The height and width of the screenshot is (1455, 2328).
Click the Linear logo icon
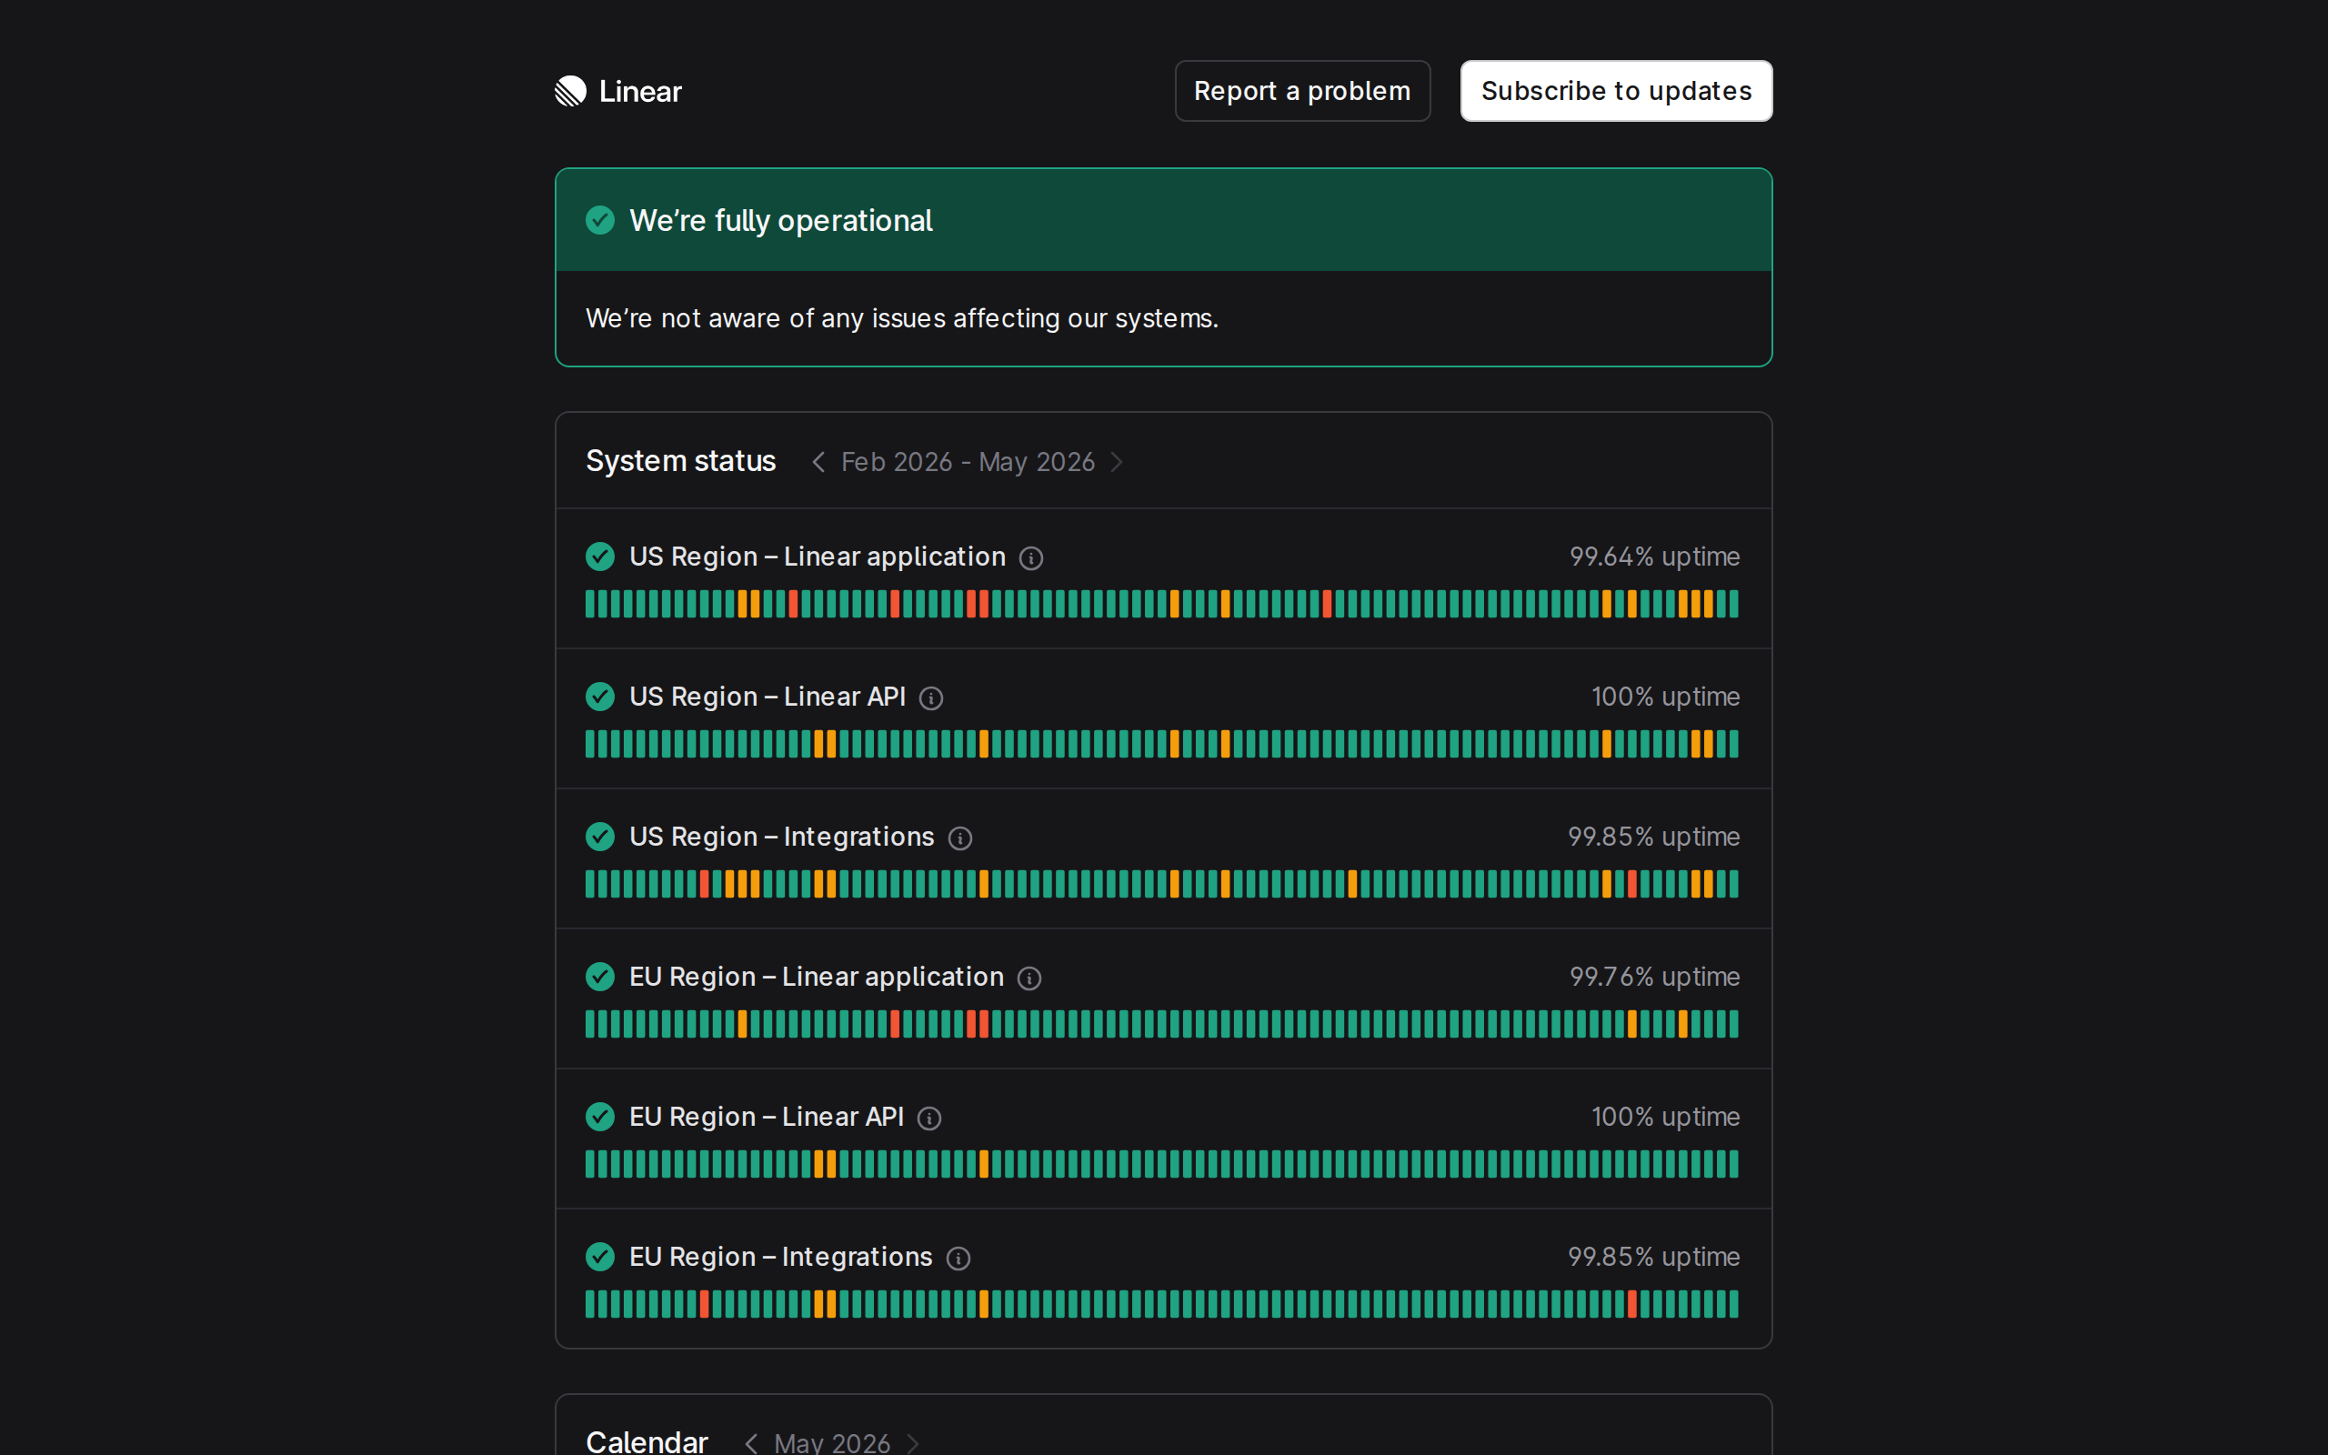(570, 92)
